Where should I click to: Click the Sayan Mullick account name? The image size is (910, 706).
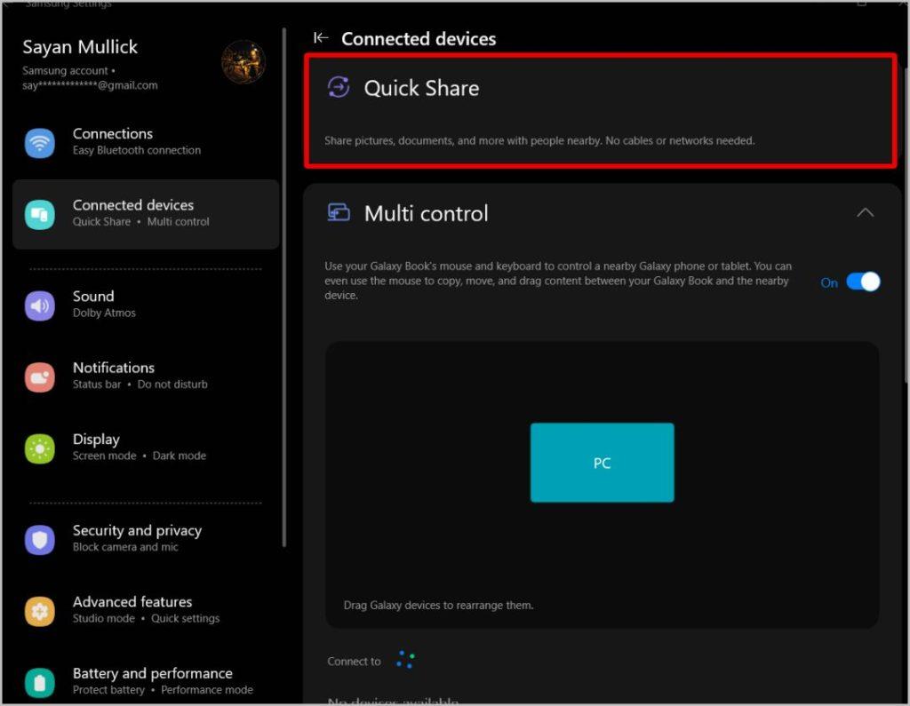click(80, 47)
